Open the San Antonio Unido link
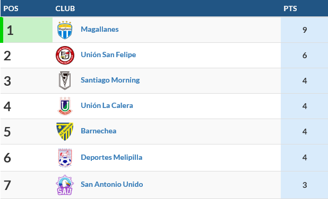The image size is (328, 199). [112, 184]
